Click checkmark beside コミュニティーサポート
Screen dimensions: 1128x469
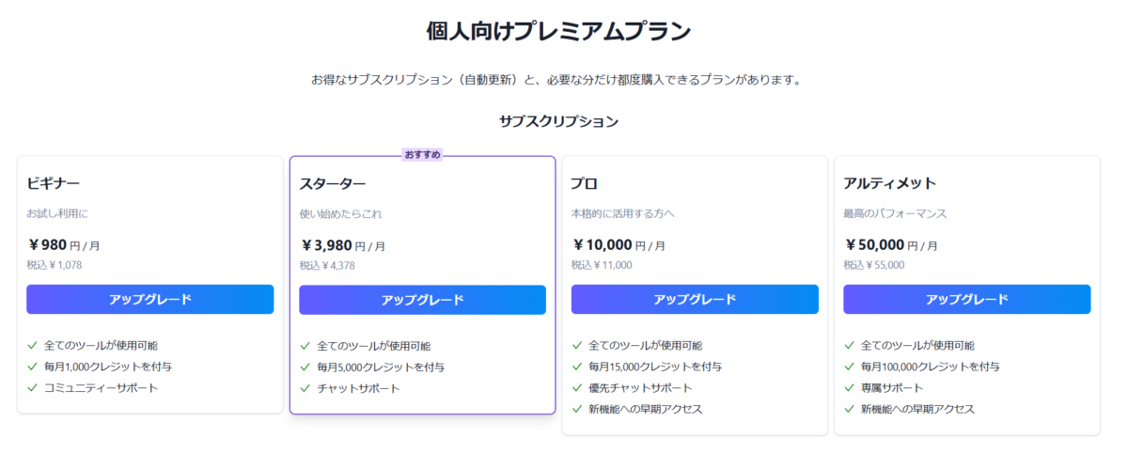(33, 387)
